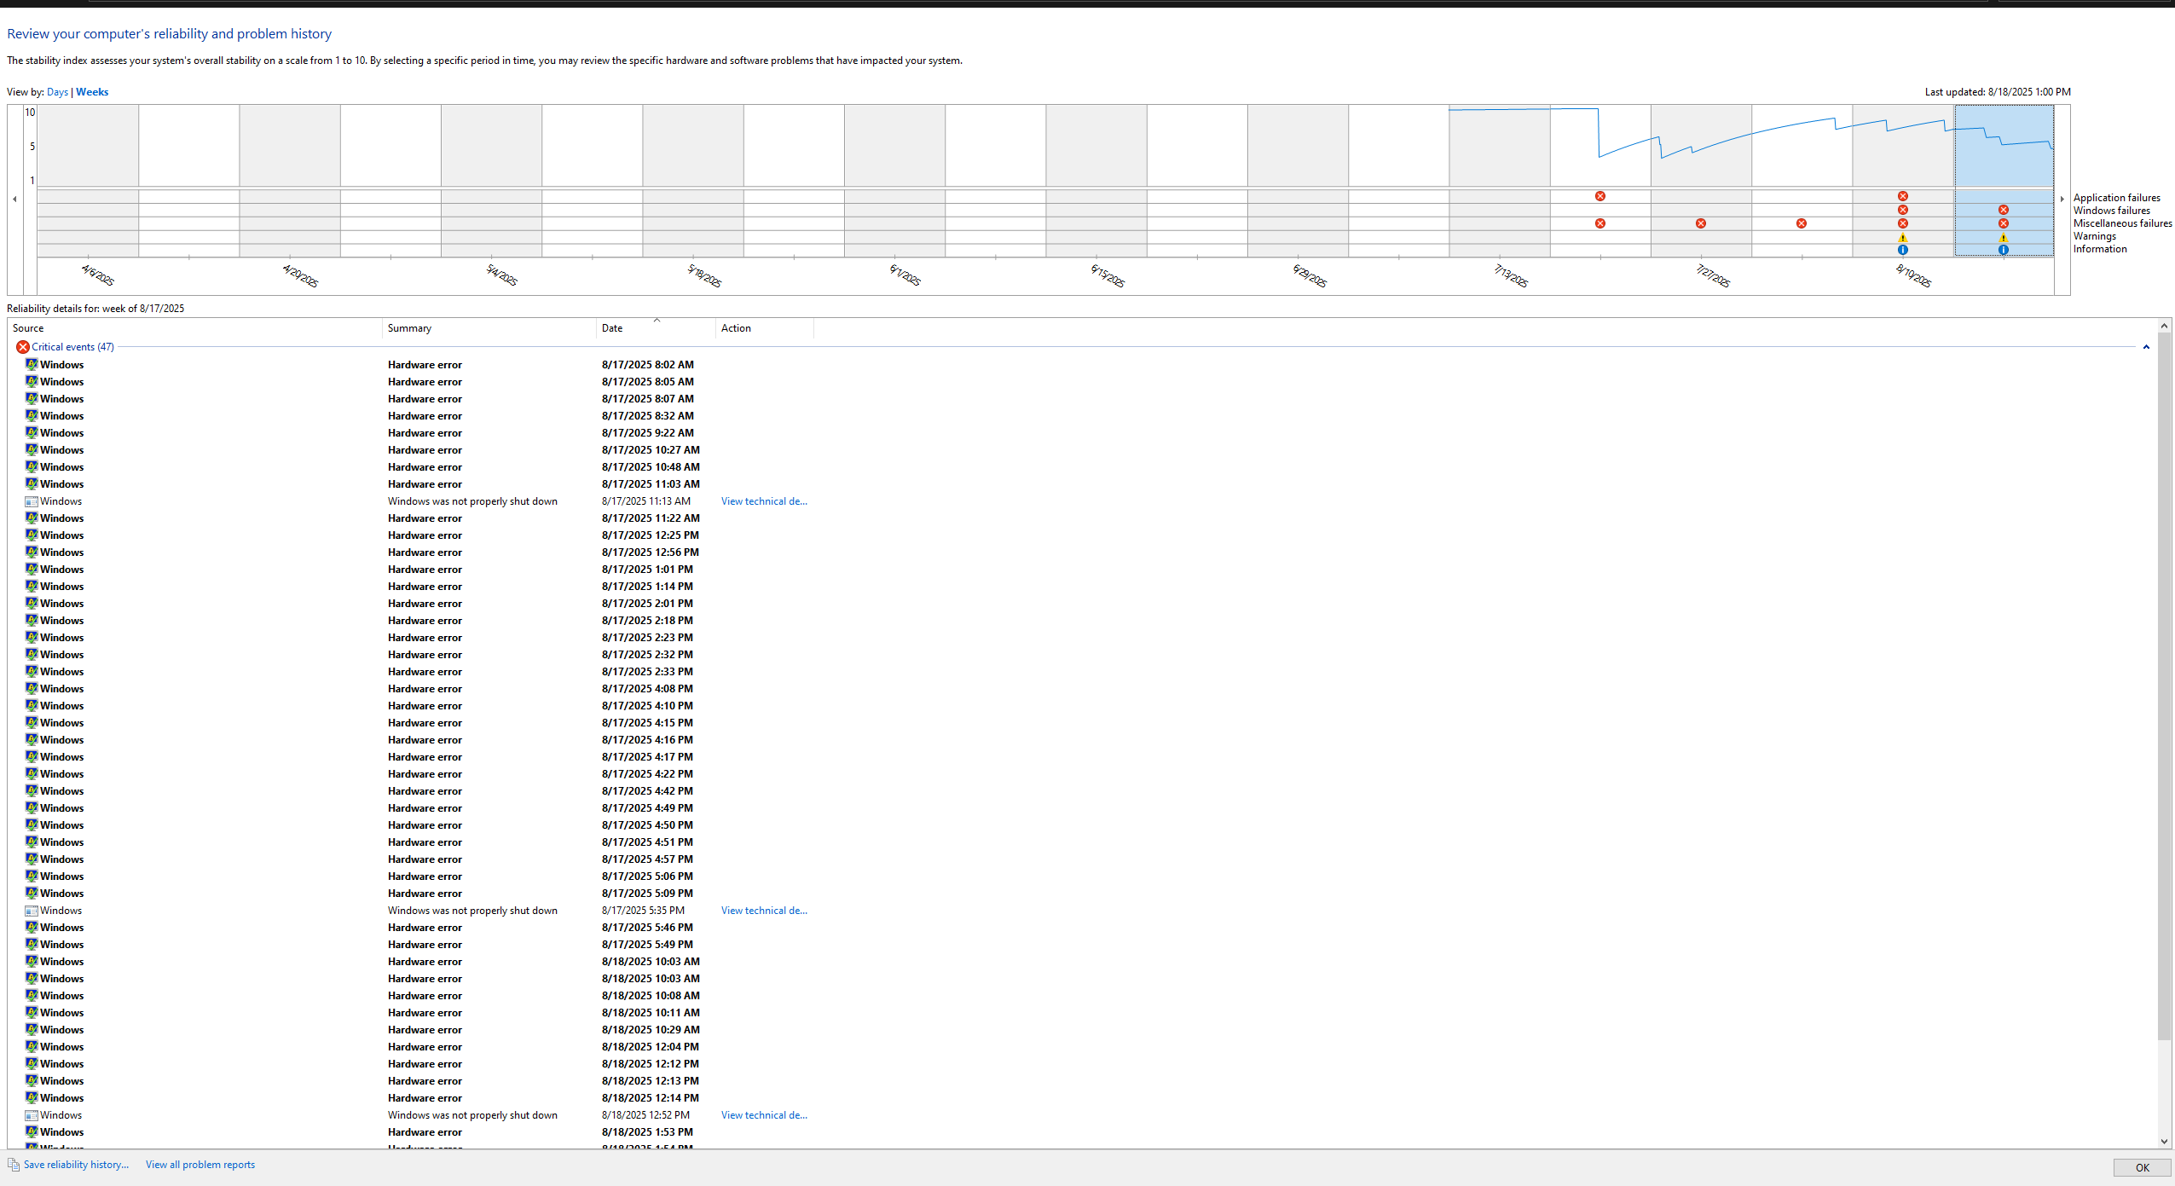Sort by the Source column header
This screenshot has height=1186, width=2175.
(x=195, y=328)
